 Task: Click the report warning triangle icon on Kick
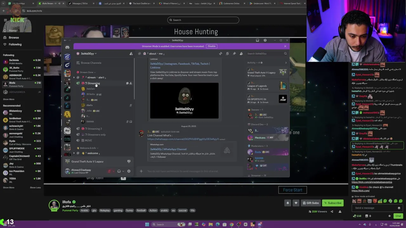[x=340, y=212]
